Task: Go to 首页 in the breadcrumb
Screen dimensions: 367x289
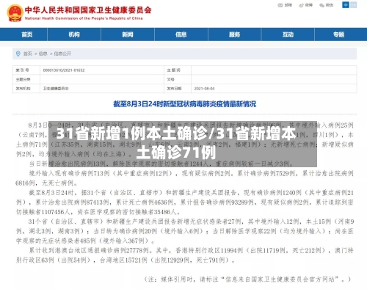Action: coord(28,54)
